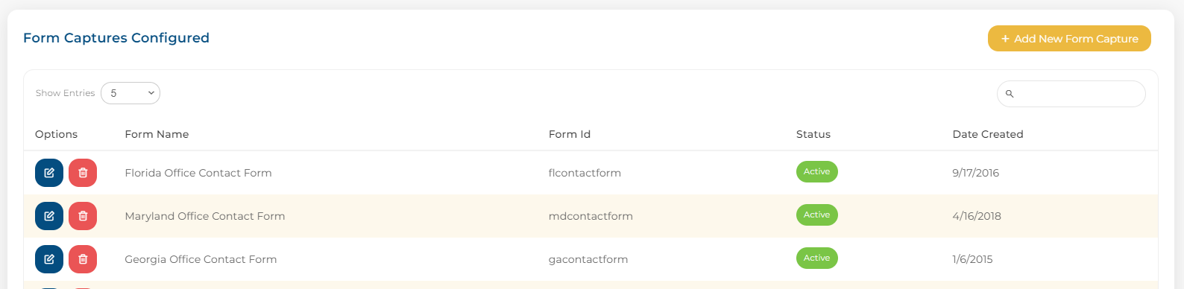Edit the Georgia Office Contact Form
The width and height of the screenshot is (1184, 289).
pos(49,259)
